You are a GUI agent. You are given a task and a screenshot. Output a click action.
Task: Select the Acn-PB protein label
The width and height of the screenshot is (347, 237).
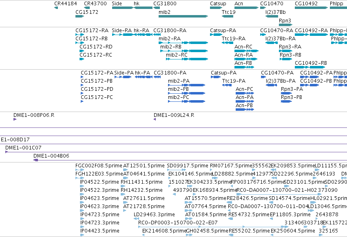point(244,105)
